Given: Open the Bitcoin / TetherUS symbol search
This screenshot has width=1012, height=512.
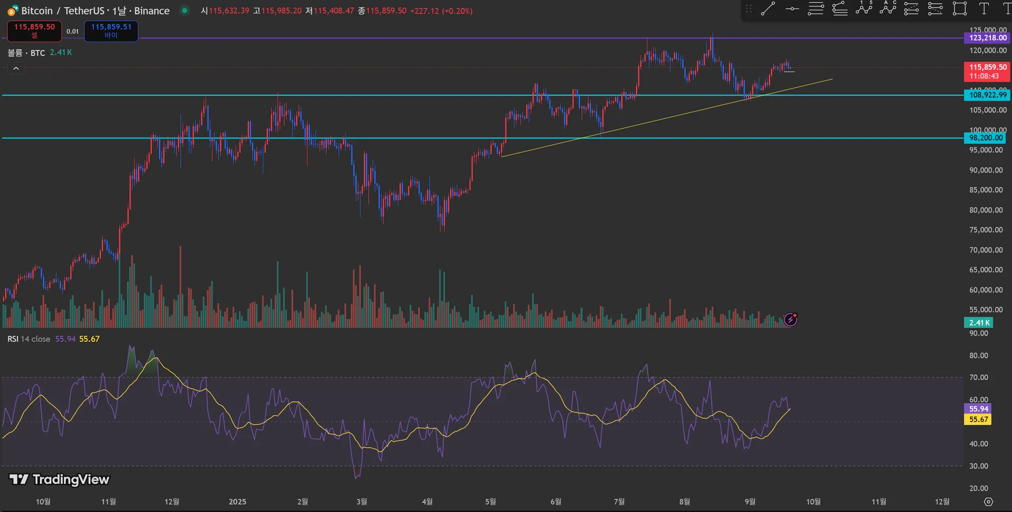Looking at the screenshot, I should point(63,11).
